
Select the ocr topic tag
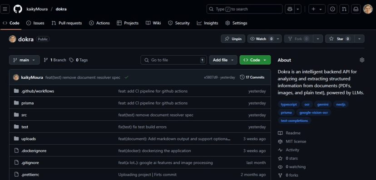pos(307,104)
